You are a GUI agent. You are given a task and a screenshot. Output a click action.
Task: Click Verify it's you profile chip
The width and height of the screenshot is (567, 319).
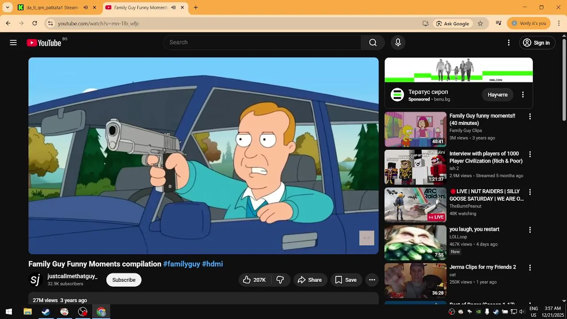pos(529,23)
